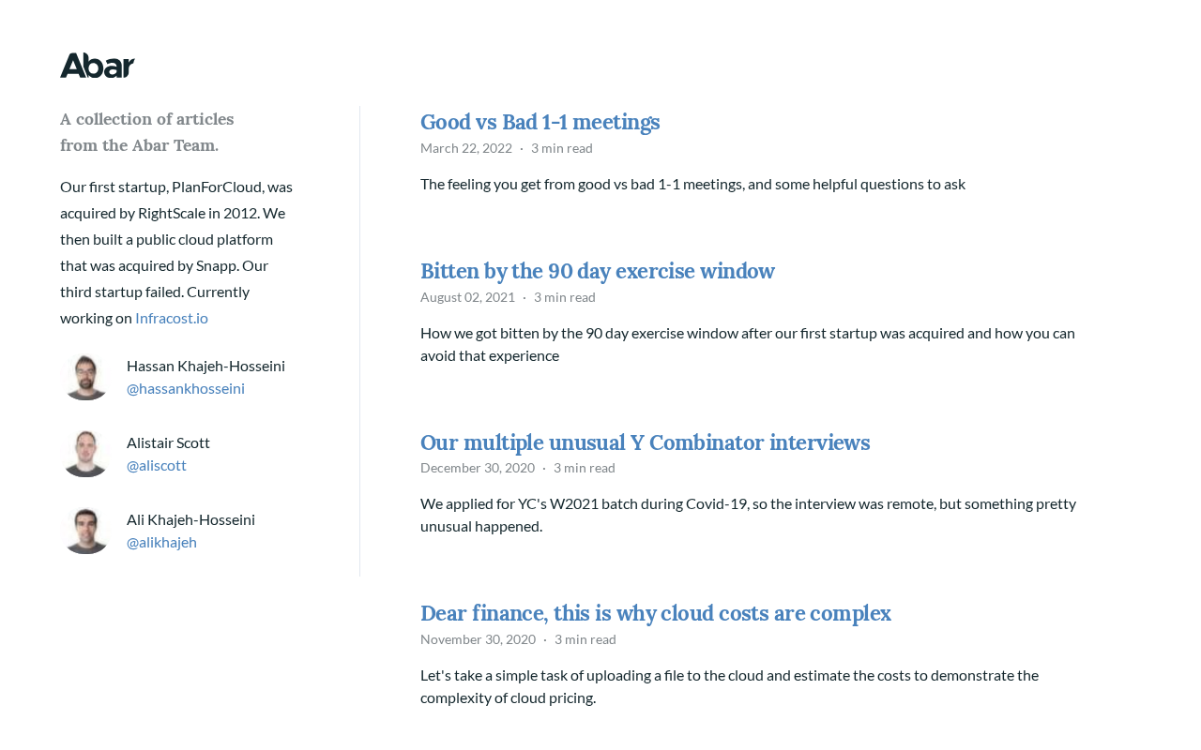Open the Infracost.io link
The width and height of the screenshot is (1201, 750).
coord(172,318)
